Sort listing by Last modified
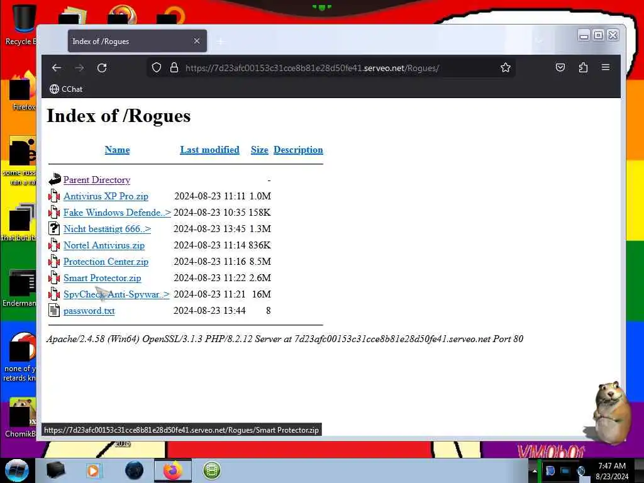644x483 pixels. [x=209, y=150]
